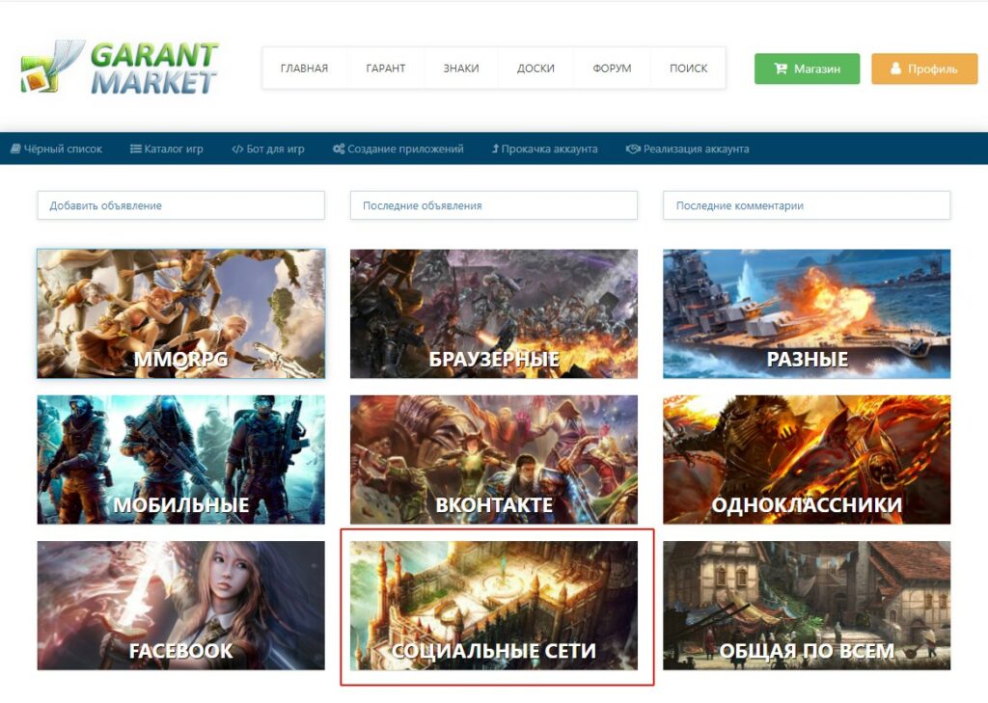Screen dimensions: 988x703
Task: Open the Чёрный список link
Action: [56, 149]
